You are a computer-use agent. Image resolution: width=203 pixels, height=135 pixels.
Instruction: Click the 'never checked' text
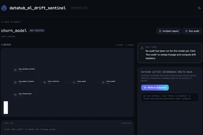point(8,36)
